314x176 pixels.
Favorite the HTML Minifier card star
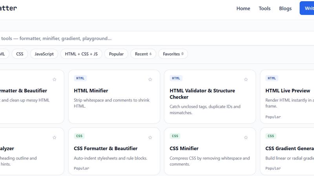pos(150,79)
